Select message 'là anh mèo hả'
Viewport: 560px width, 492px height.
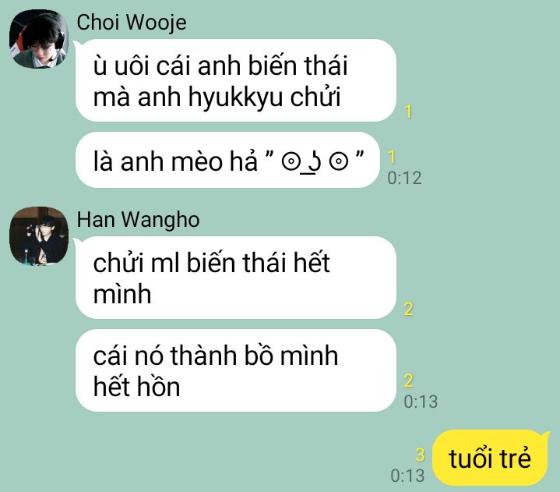pos(227,160)
